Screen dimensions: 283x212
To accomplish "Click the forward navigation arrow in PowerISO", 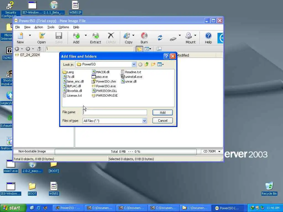I will (x=28, y=49).
